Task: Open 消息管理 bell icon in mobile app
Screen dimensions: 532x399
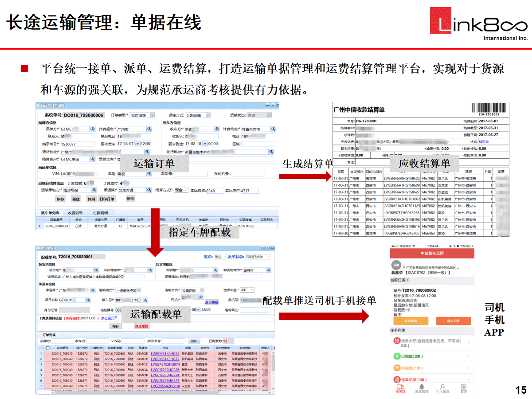Action: tap(421, 387)
